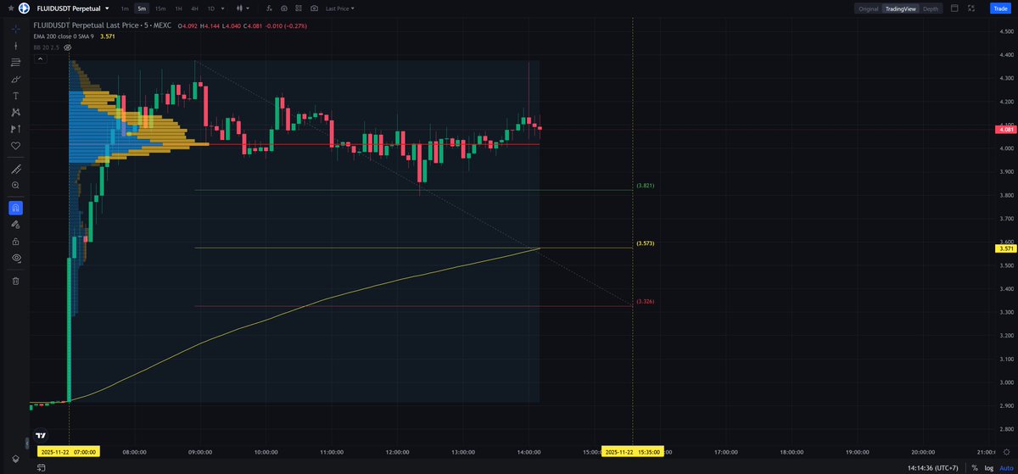Screen dimensions: 1018x474
Task: Hide all drawings with the eye tool
Action: click(15, 258)
